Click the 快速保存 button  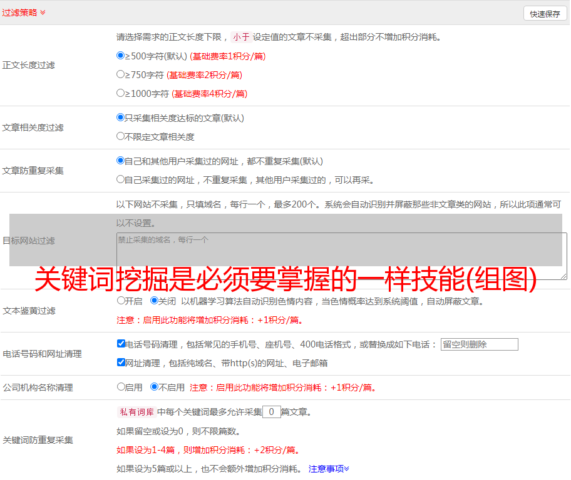545,14
